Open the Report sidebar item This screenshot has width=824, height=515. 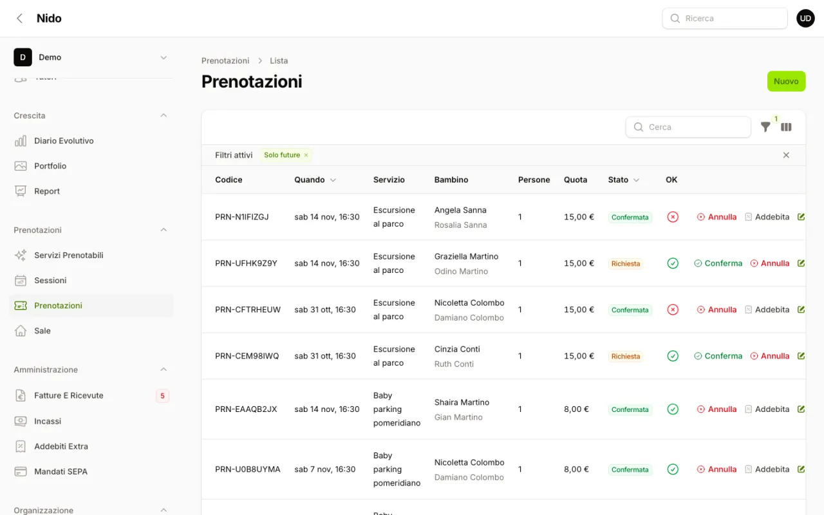pos(91,191)
